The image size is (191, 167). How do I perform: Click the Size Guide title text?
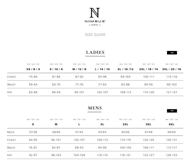[x=95, y=35]
